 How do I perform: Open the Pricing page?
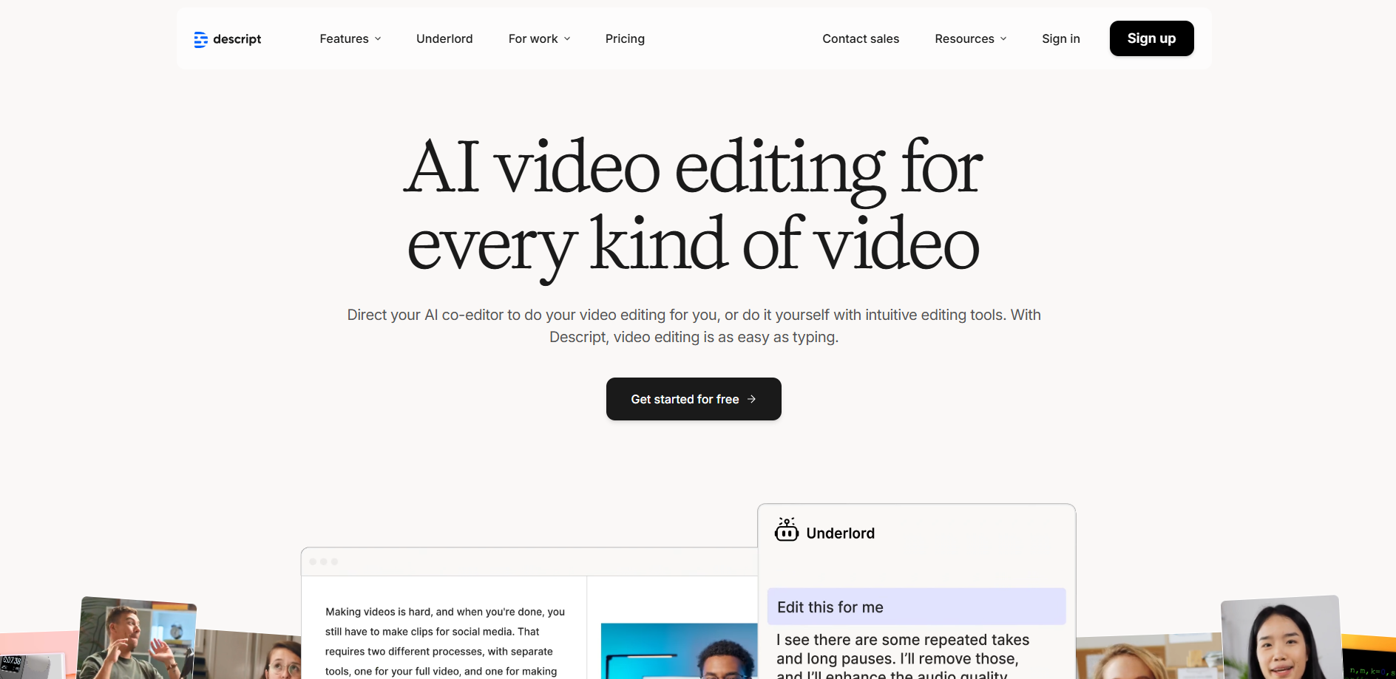tap(625, 38)
